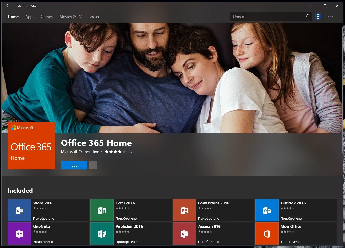This screenshot has height=248, width=345.
Task: Minimize the Microsoft Store window
Action: tap(313, 6)
